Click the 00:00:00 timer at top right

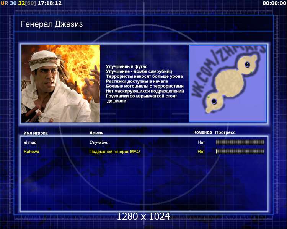tap(274, 3)
